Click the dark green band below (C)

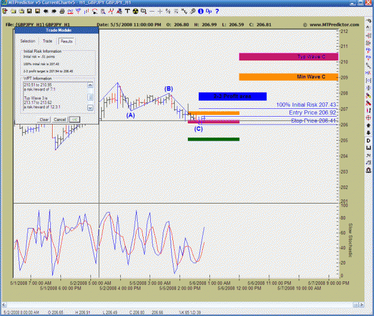pos(214,139)
